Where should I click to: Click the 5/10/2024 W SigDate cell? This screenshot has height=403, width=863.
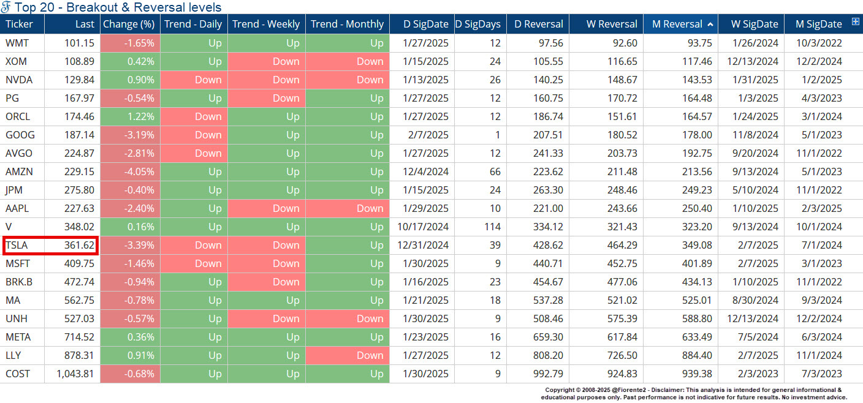pyautogui.click(x=751, y=190)
